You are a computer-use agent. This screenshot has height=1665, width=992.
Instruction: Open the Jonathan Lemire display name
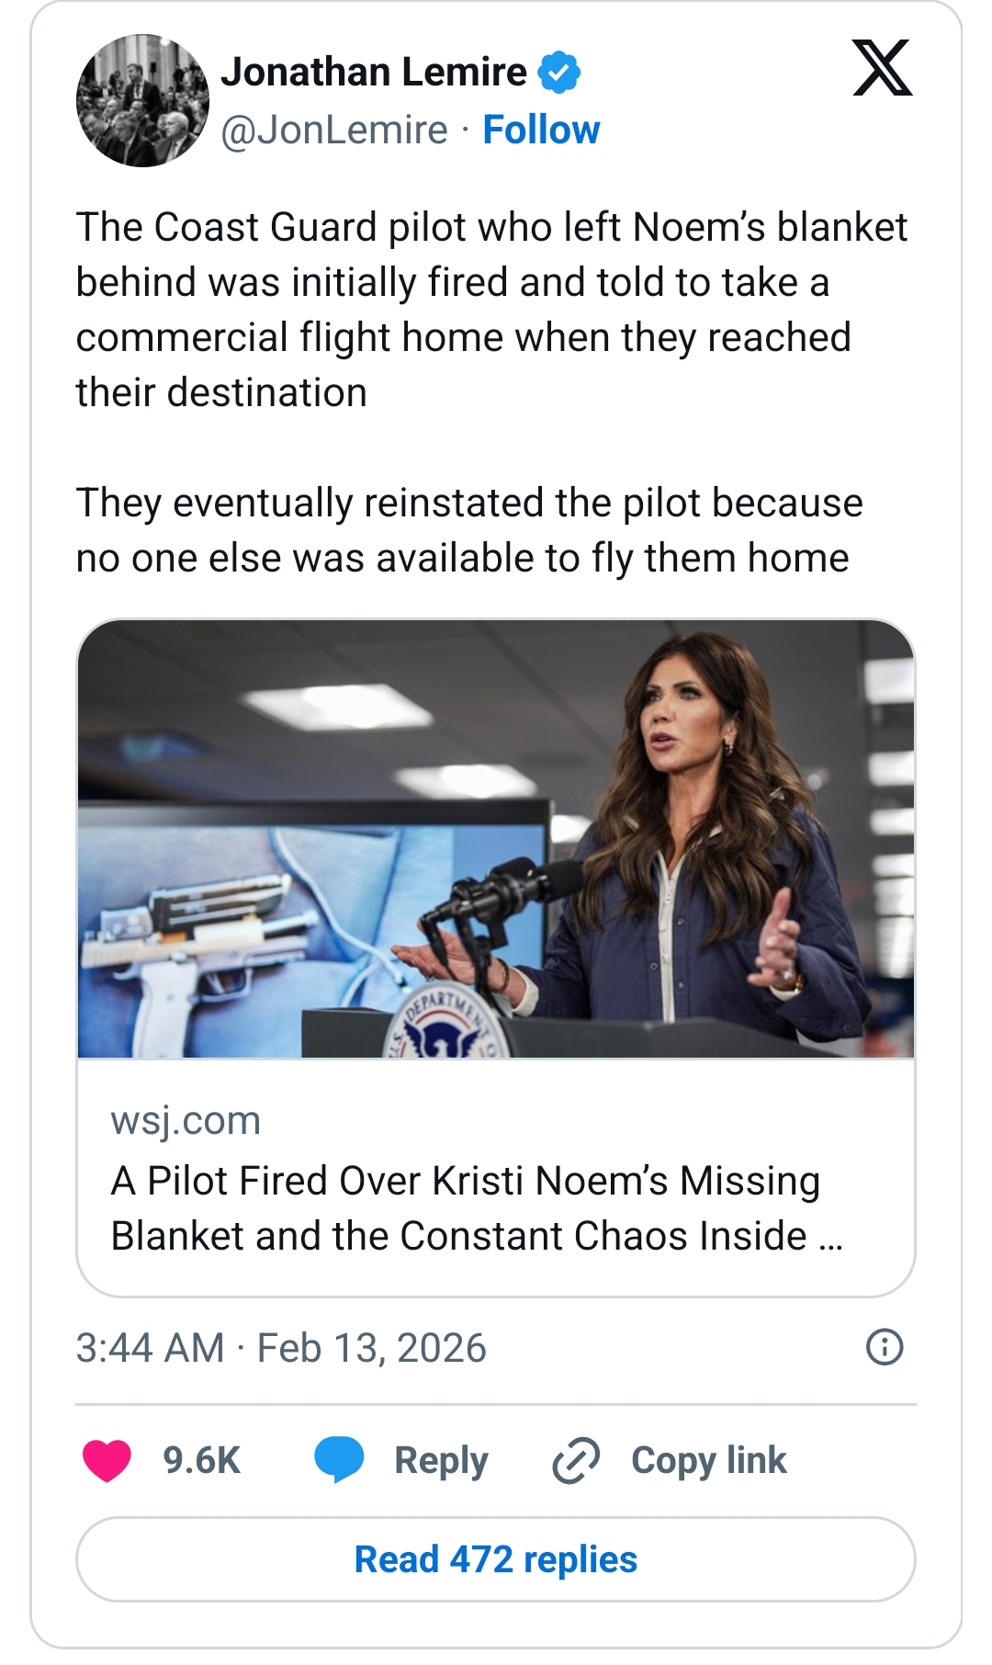(374, 72)
